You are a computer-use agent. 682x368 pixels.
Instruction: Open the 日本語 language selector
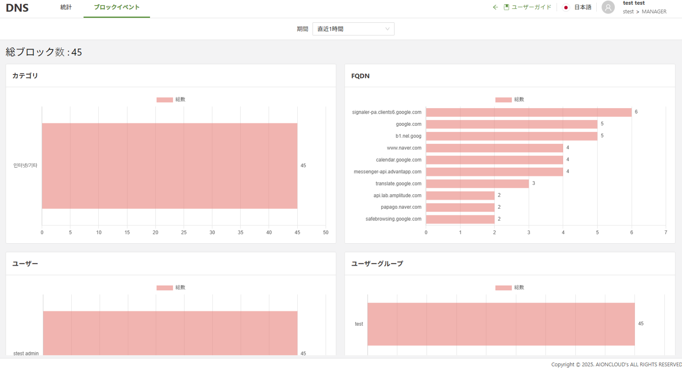pyautogui.click(x=582, y=7)
